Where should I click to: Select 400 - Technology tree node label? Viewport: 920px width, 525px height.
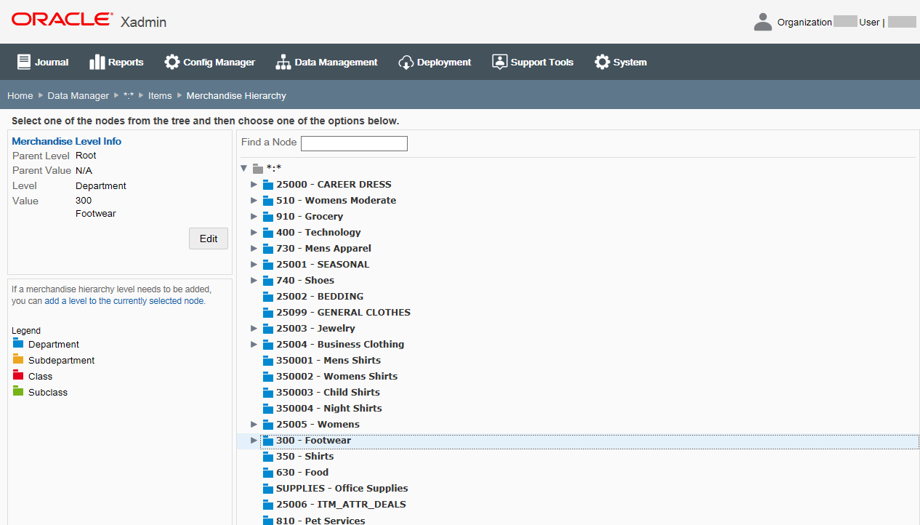[318, 232]
